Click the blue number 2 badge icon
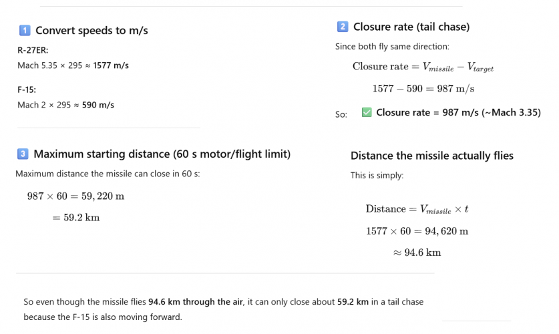 pyautogui.click(x=343, y=27)
